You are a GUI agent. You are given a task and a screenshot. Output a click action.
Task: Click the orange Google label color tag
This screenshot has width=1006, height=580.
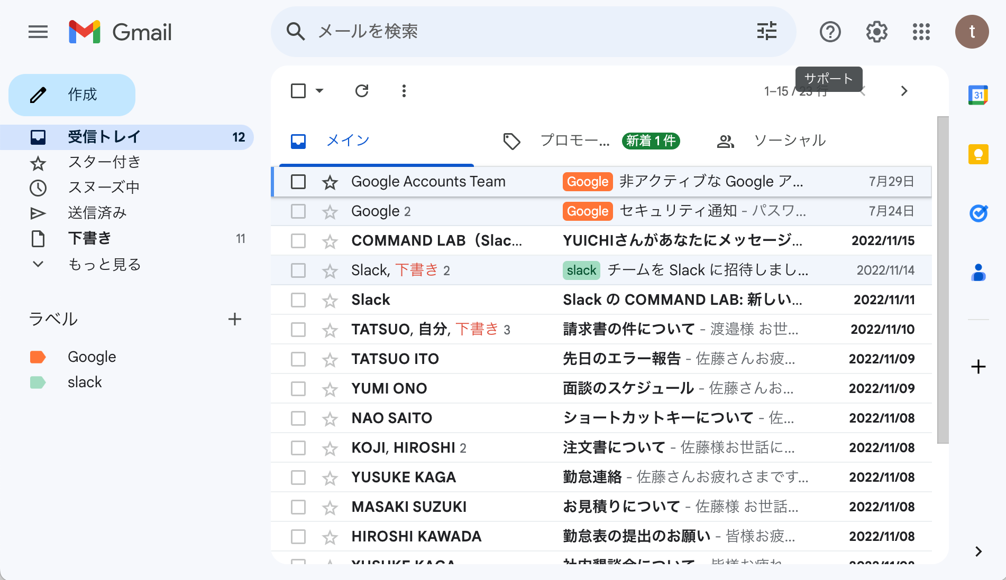tap(38, 357)
